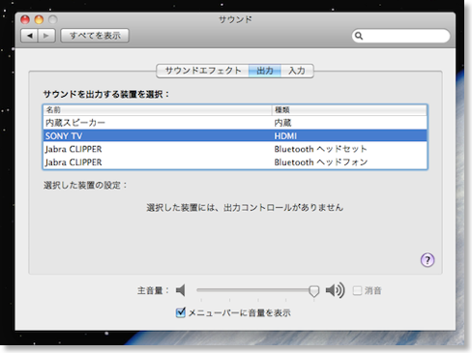Open the 入力 tab
This screenshot has width=472, height=353.
(x=297, y=71)
